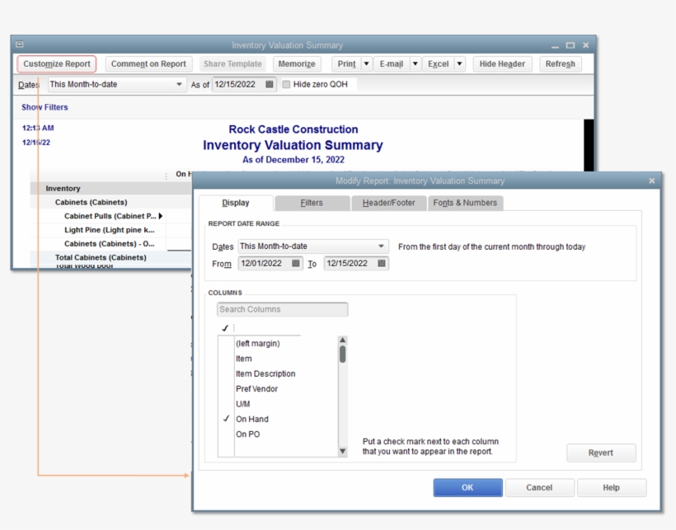Click the columns list scrollbar thumb

pyautogui.click(x=343, y=354)
